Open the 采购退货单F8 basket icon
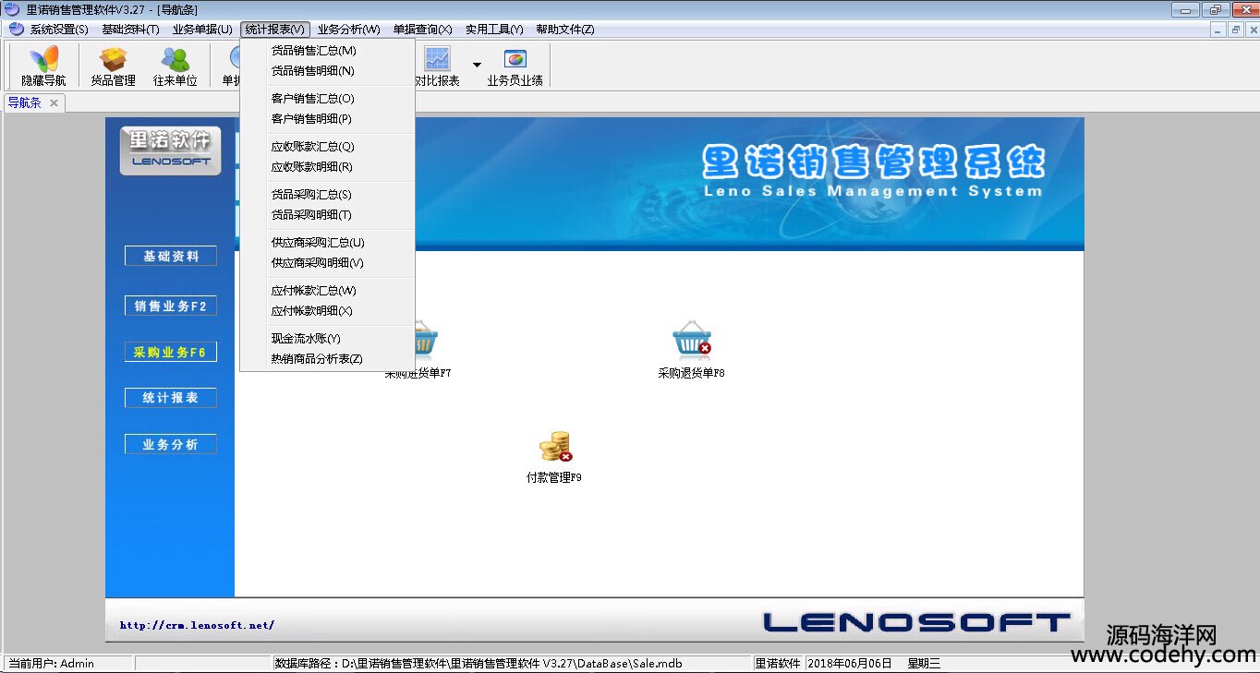Viewport: 1260px width, 673px height. click(x=691, y=342)
